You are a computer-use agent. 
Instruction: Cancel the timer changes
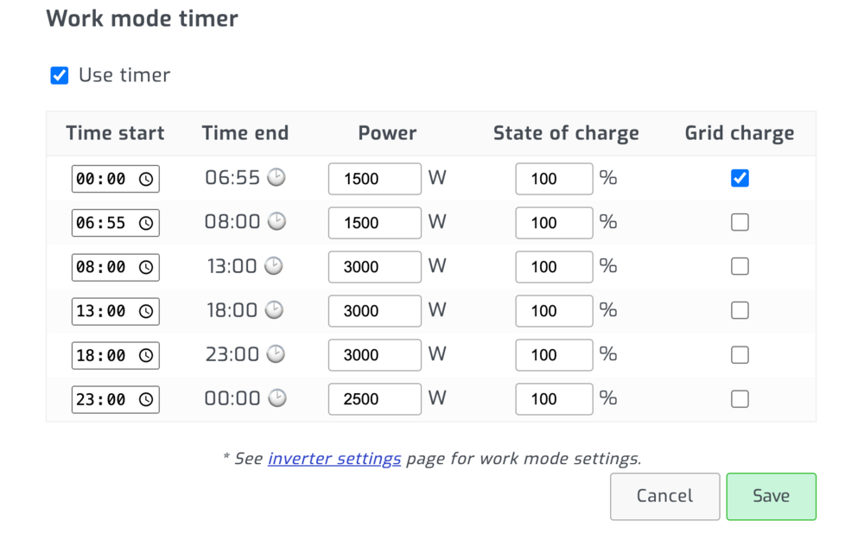(664, 496)
